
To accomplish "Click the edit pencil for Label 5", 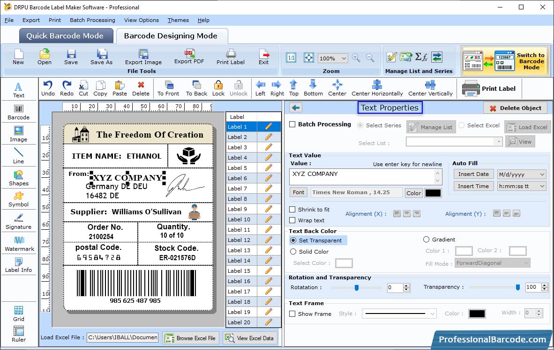I will pyautogui.click(x=269, y=168).
